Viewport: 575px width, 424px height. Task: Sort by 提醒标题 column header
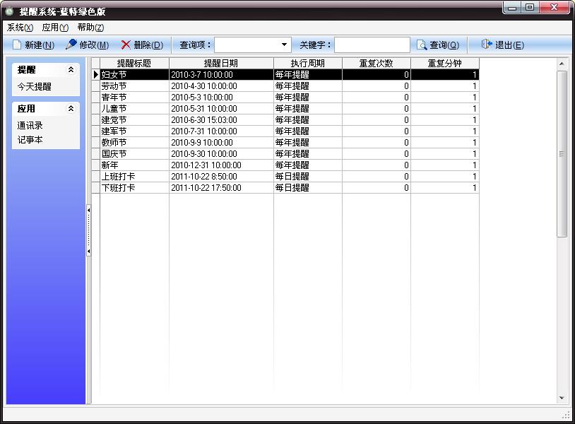tap(134, 63)
